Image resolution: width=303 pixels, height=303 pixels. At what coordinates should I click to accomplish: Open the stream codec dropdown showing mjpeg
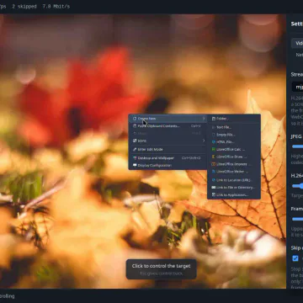pyautogui.click(x=297, y=87)
